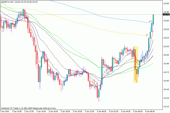Click the 131.15 price axis label
Viewport: 170px width, 113px height.
point(166,106)
